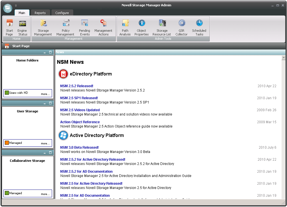Switch to the Main ribbon tab

click(x=22, y=13)
